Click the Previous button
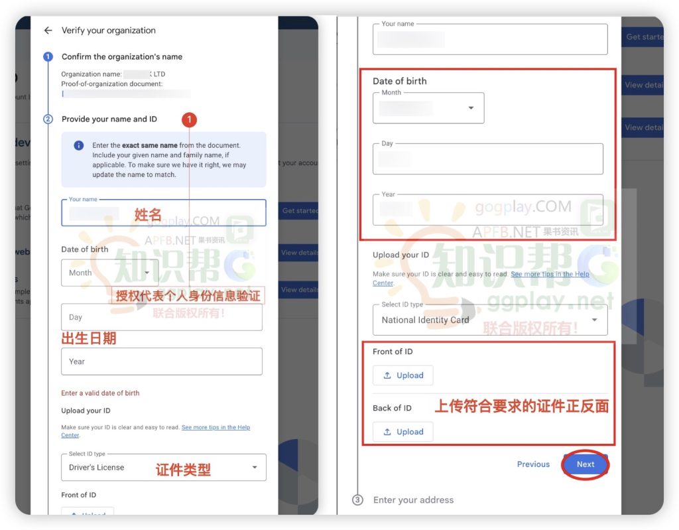Viewport: 679px width, 530px height. pyautogui.click(x=533, y=464)
